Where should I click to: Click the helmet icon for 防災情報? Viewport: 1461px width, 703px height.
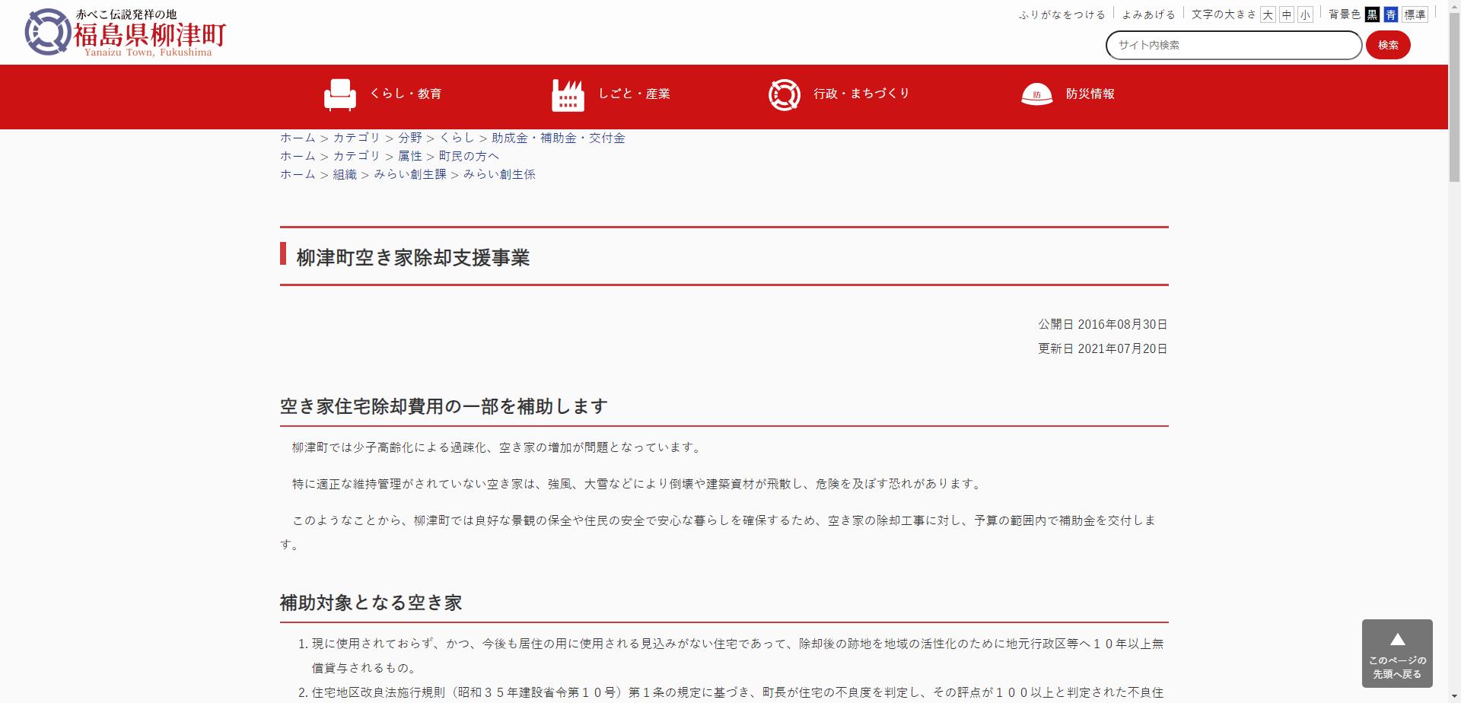(1036, 94)
